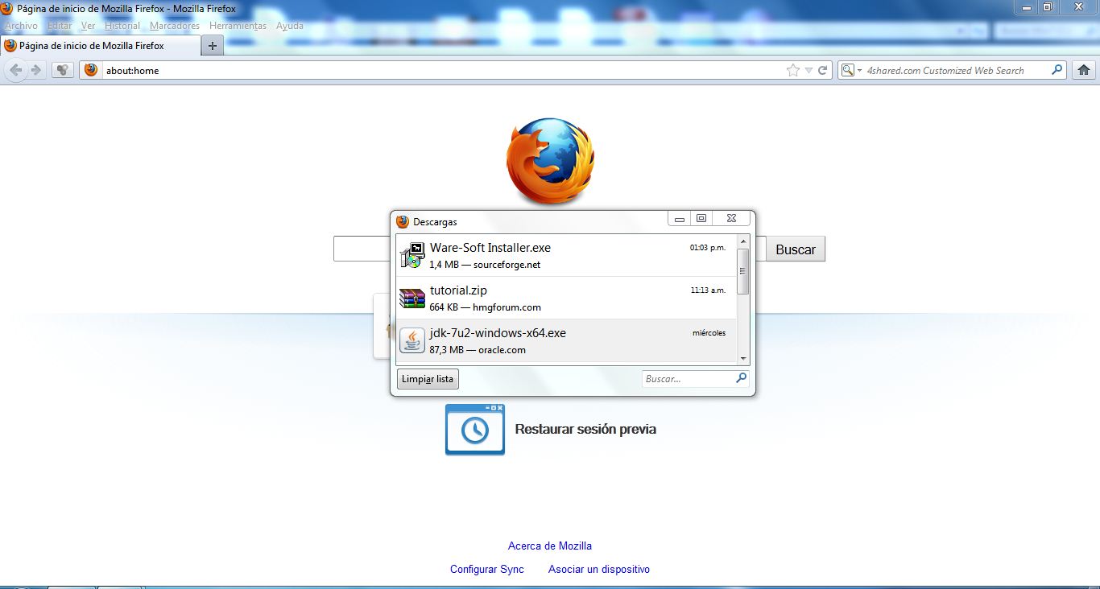Open the URL history dropdown arrow

[x=809, y=71]
